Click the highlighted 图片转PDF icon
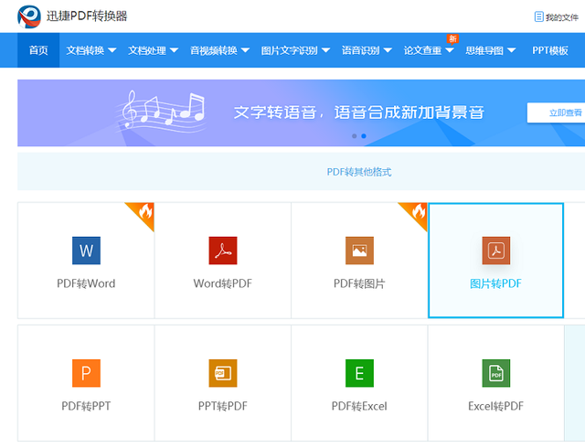585x448 pixels. [495, 251]
